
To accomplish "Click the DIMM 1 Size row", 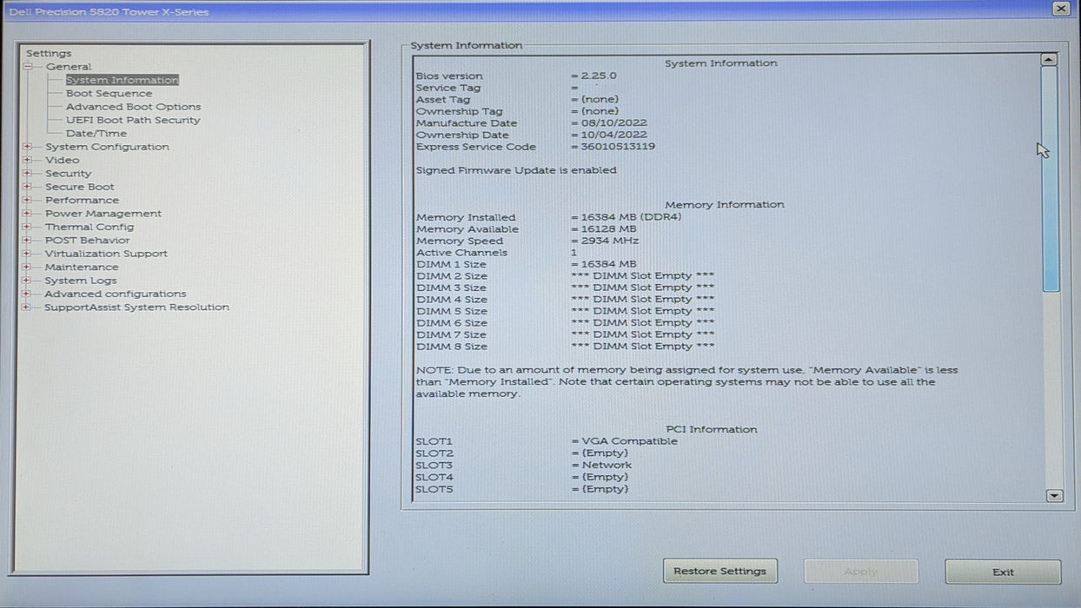I will coord(527,265).
